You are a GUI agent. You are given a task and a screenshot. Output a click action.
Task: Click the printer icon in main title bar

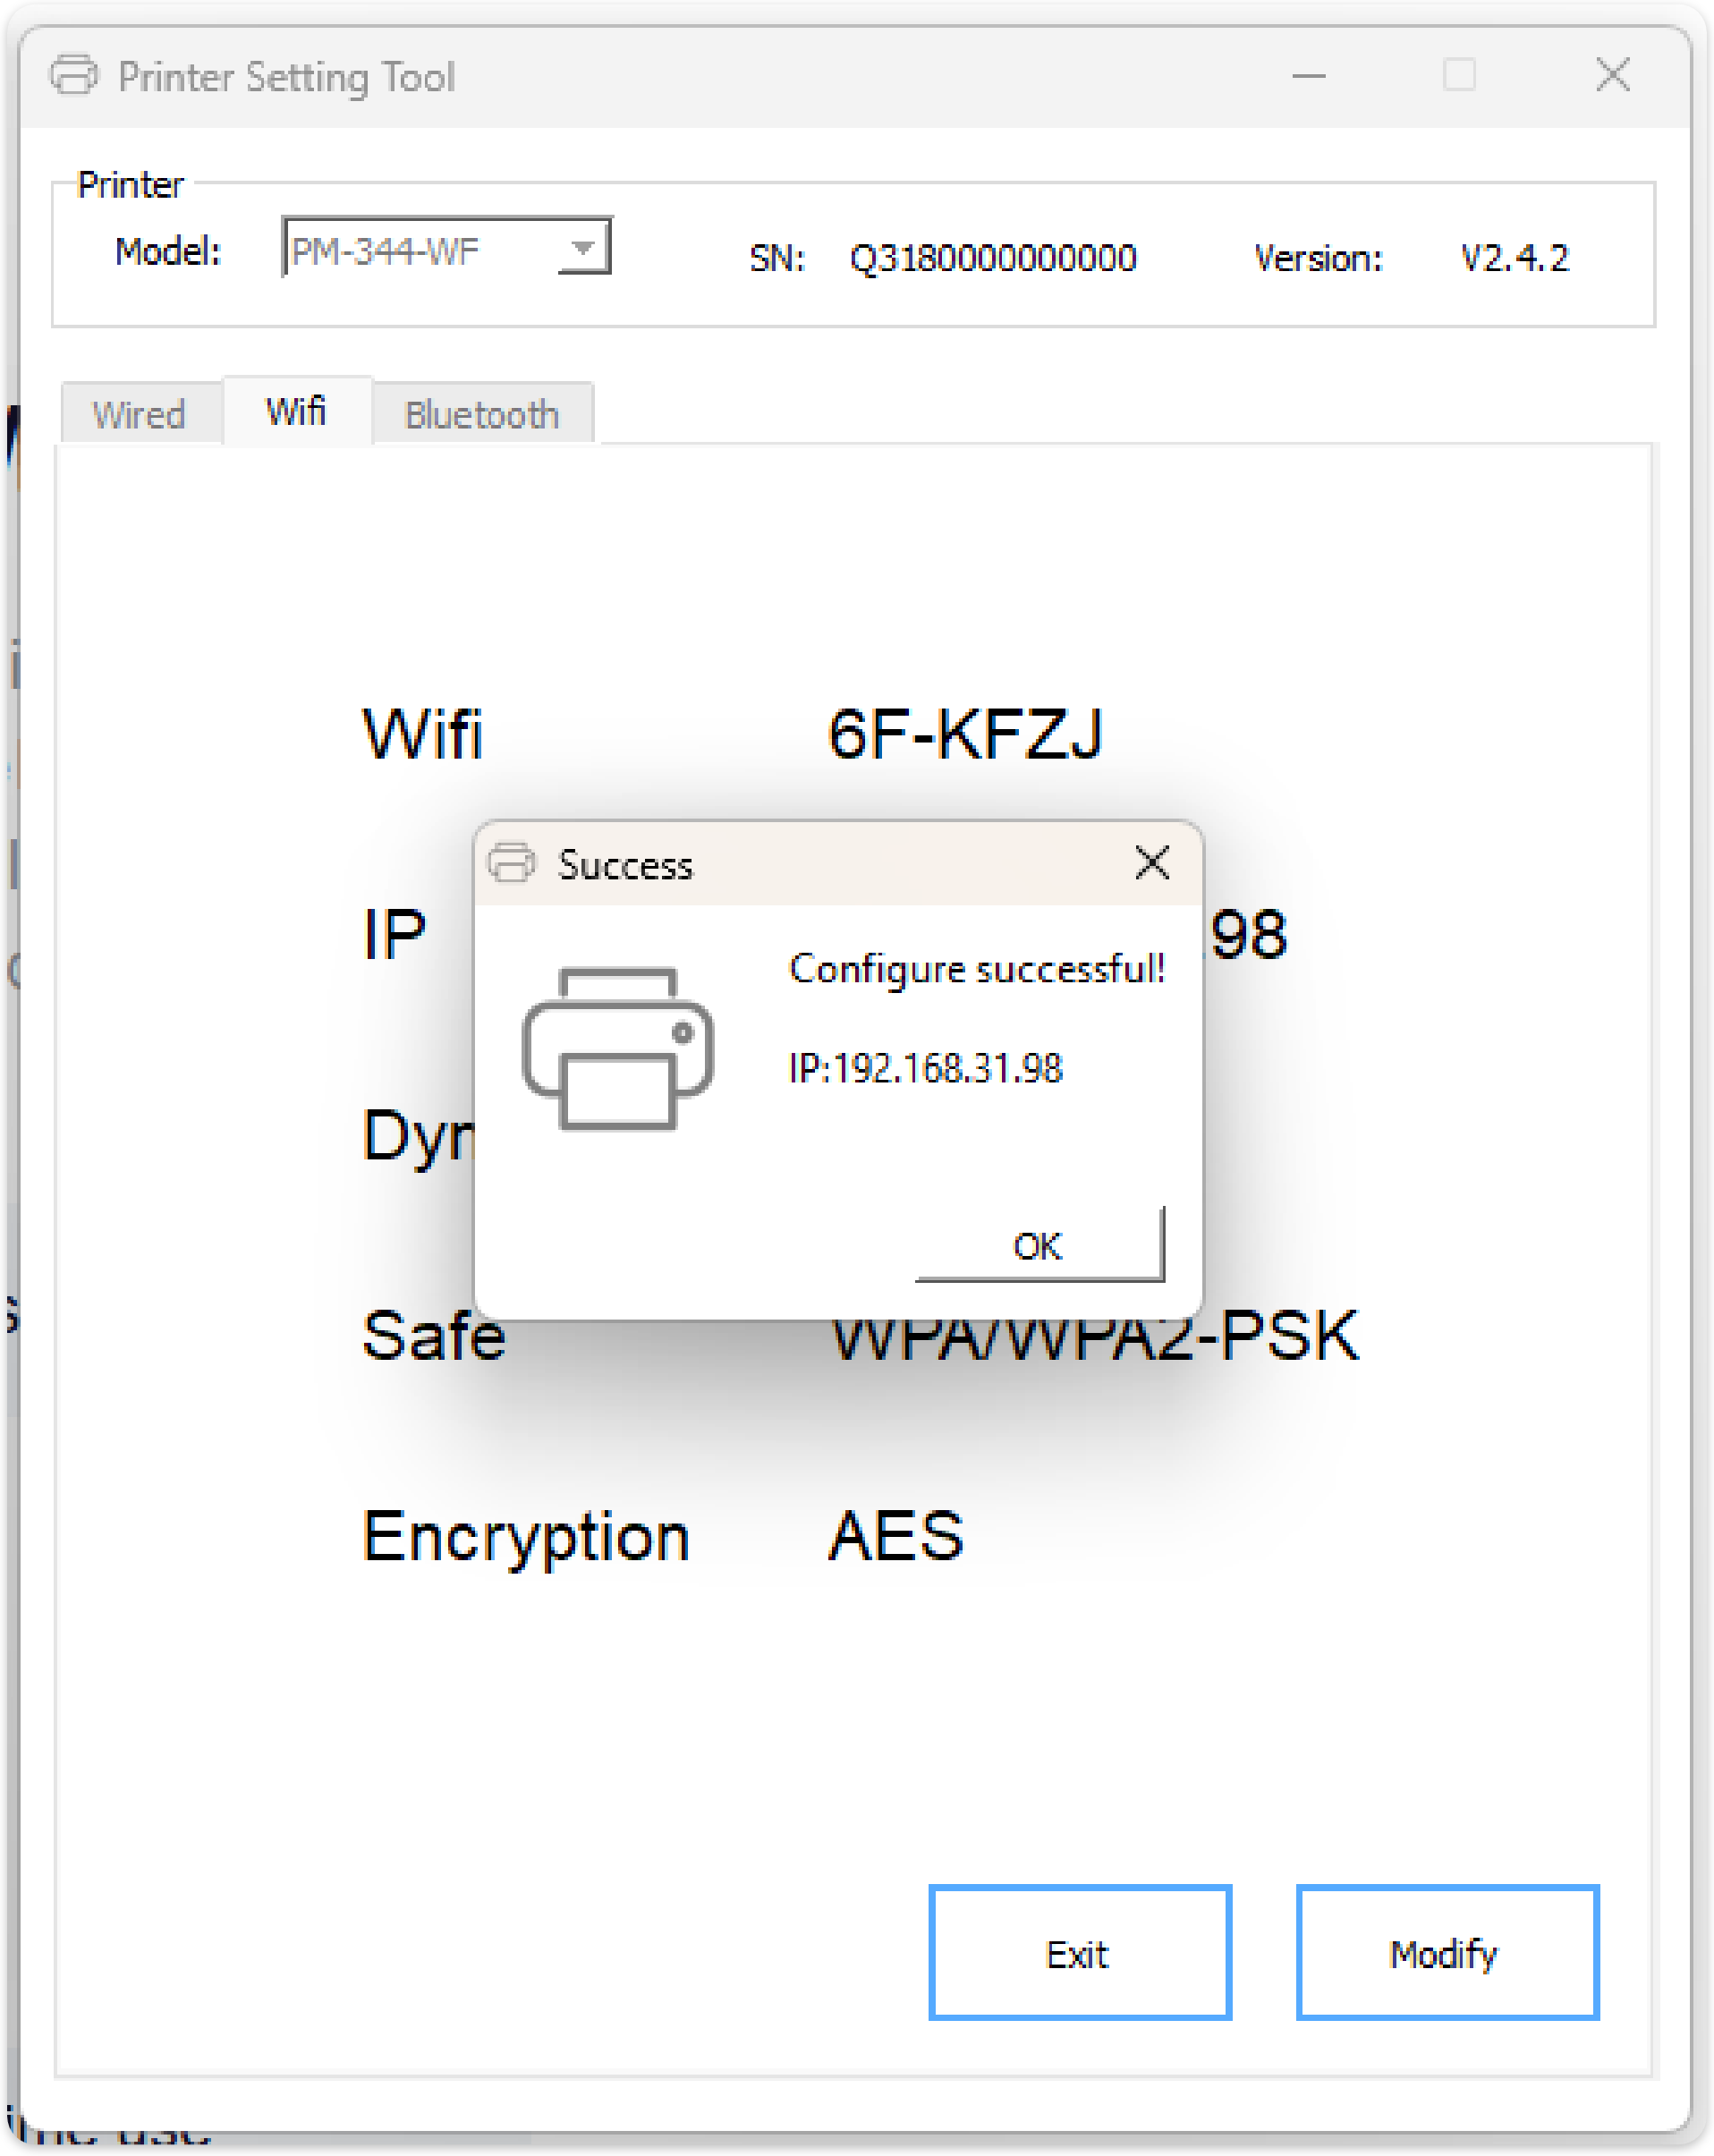point(74,75)
